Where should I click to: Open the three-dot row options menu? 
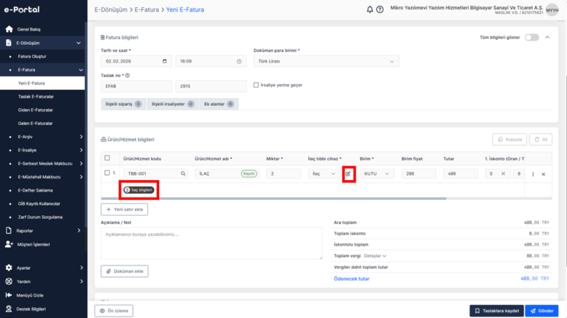533,174
